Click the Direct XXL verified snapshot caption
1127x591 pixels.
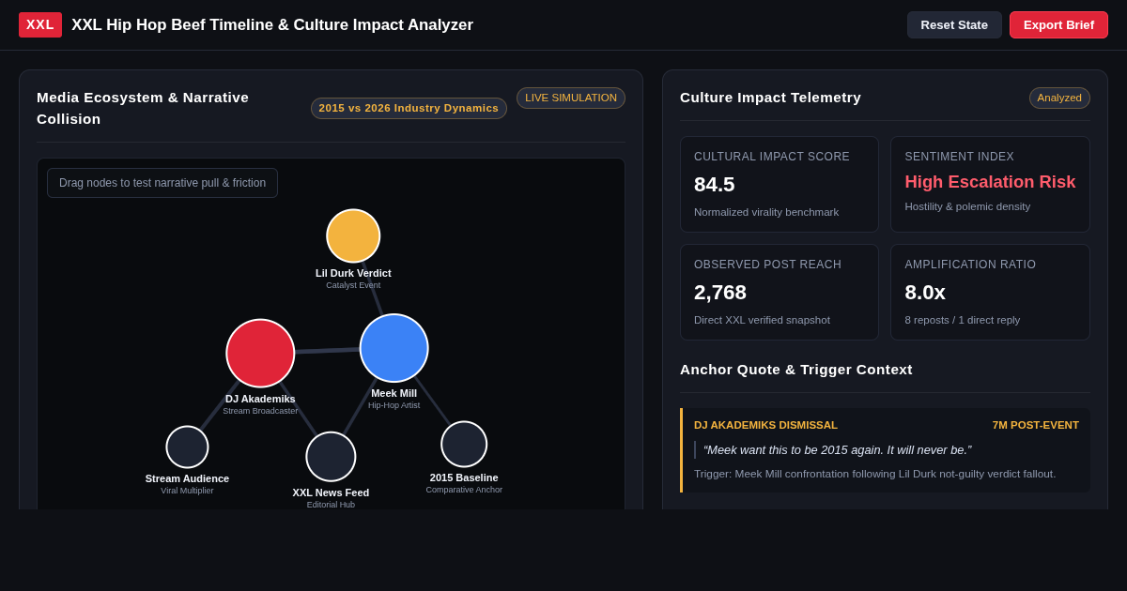pyautogui.click(x=762, y=320)
